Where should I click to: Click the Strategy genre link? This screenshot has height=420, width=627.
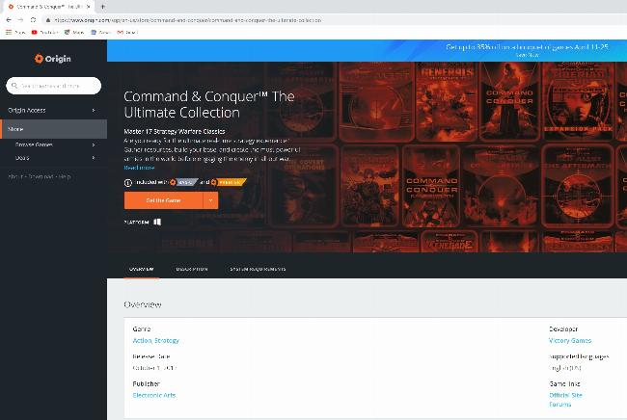(167, 341)
